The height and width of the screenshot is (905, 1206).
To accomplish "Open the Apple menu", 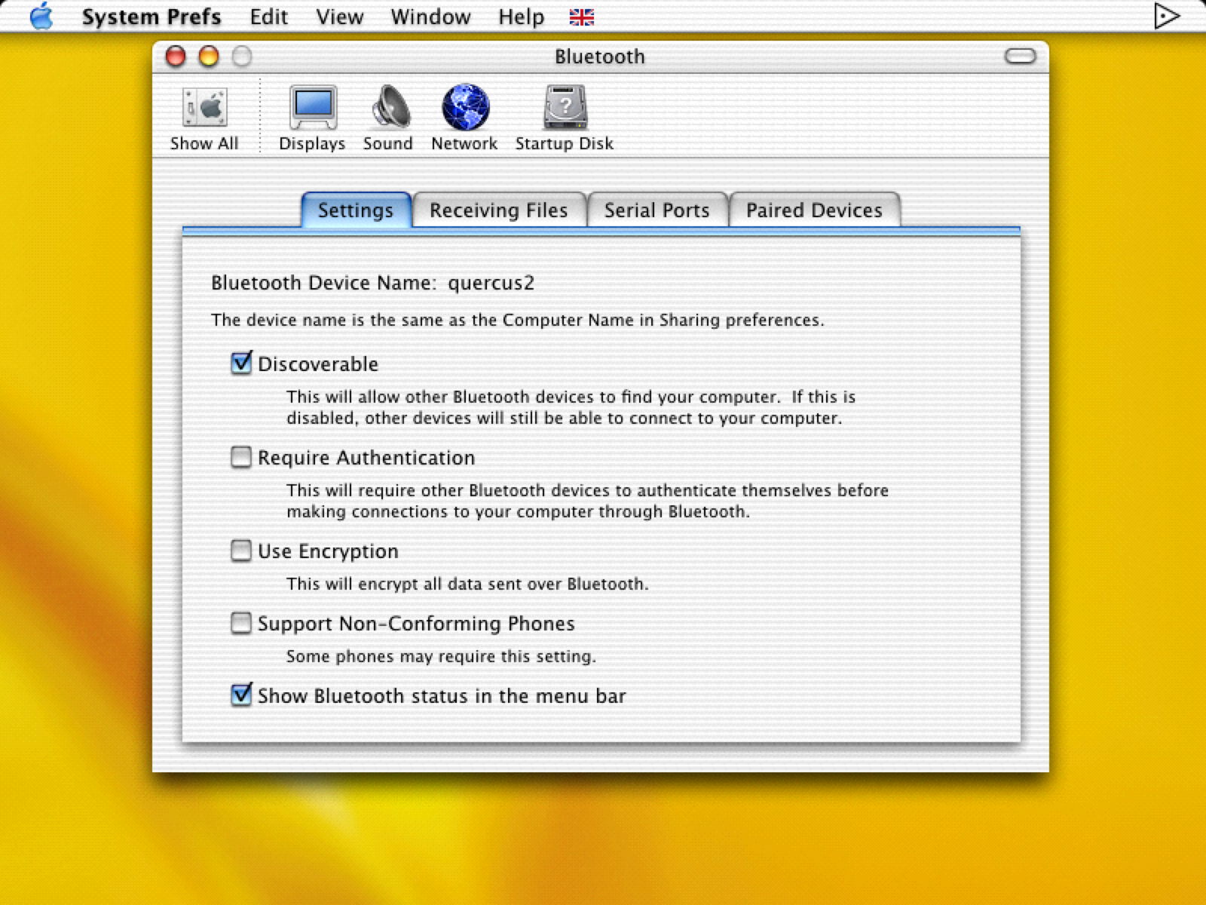I will (x=41, y=17).
